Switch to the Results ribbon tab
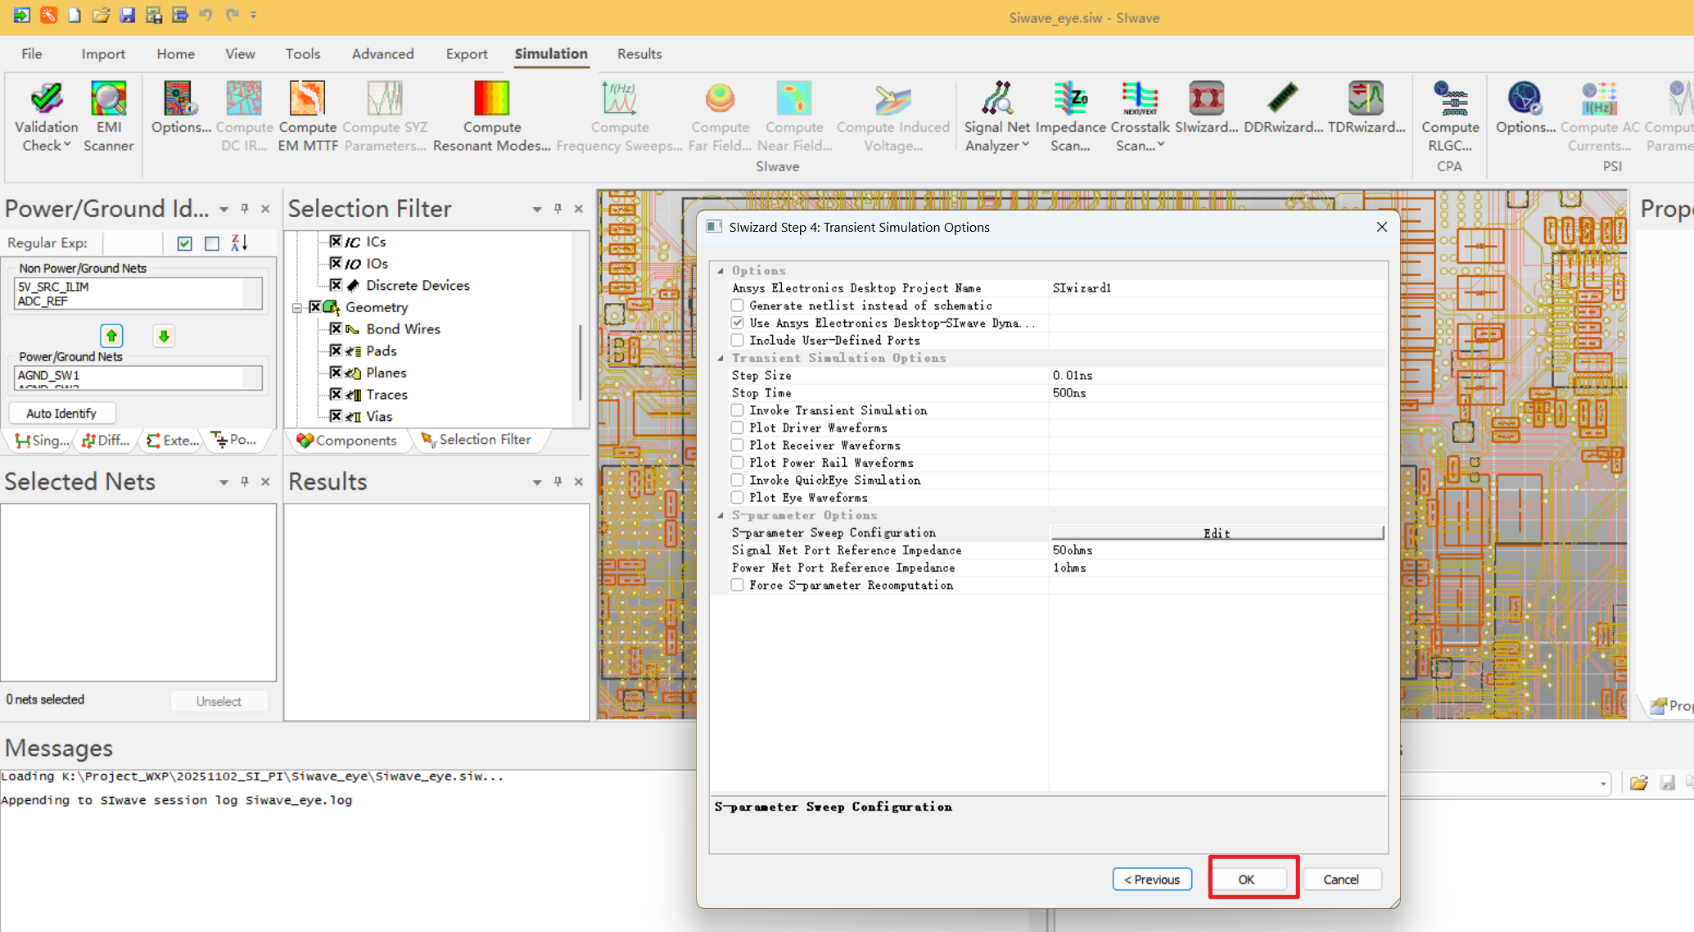1694x932 pixels. coord(639,54)
